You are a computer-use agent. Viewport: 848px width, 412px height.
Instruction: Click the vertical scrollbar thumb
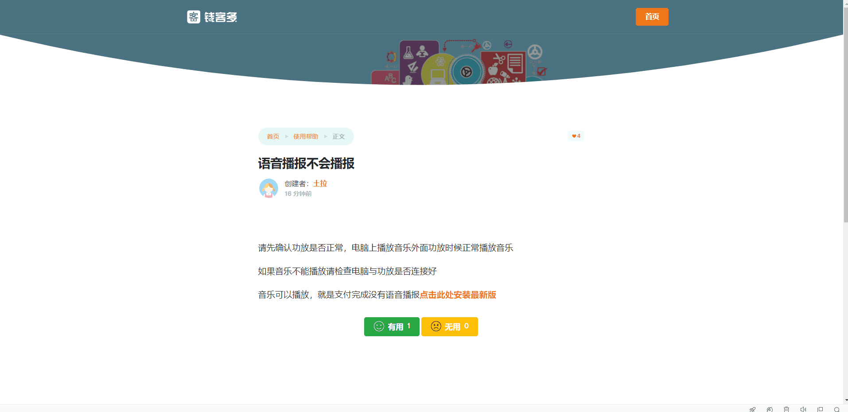845,114
